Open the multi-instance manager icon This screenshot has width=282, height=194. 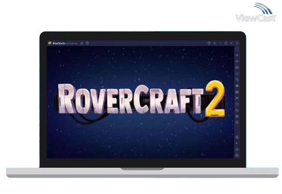[237, 110]
